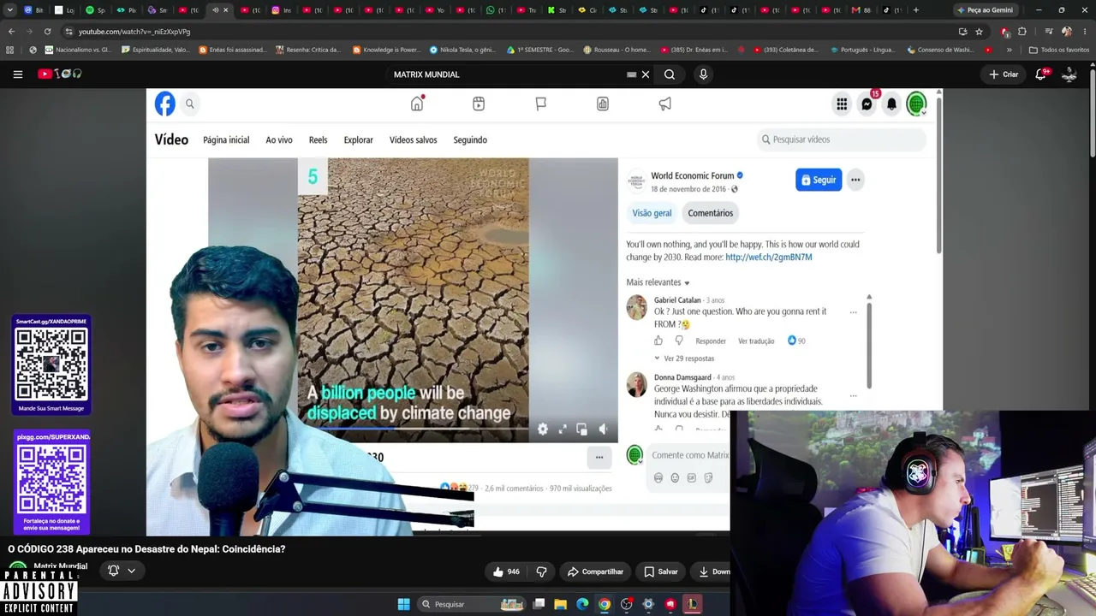This screenshot has width=1096, height=616.
Task: Open the Facebook apps grid menu
Action: 843,104
